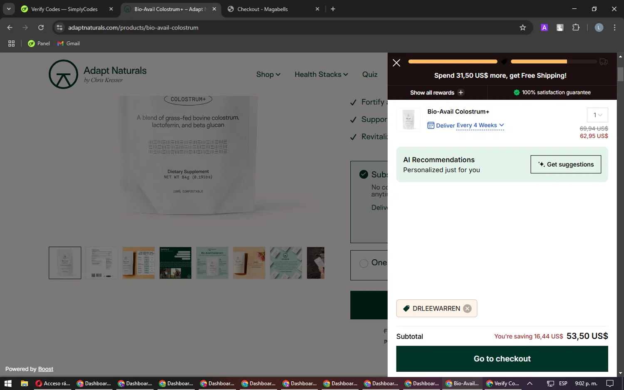Switch to Verify Codes — SimplyCodes tab
Screen dimensions: 624x390
[64, 9]
